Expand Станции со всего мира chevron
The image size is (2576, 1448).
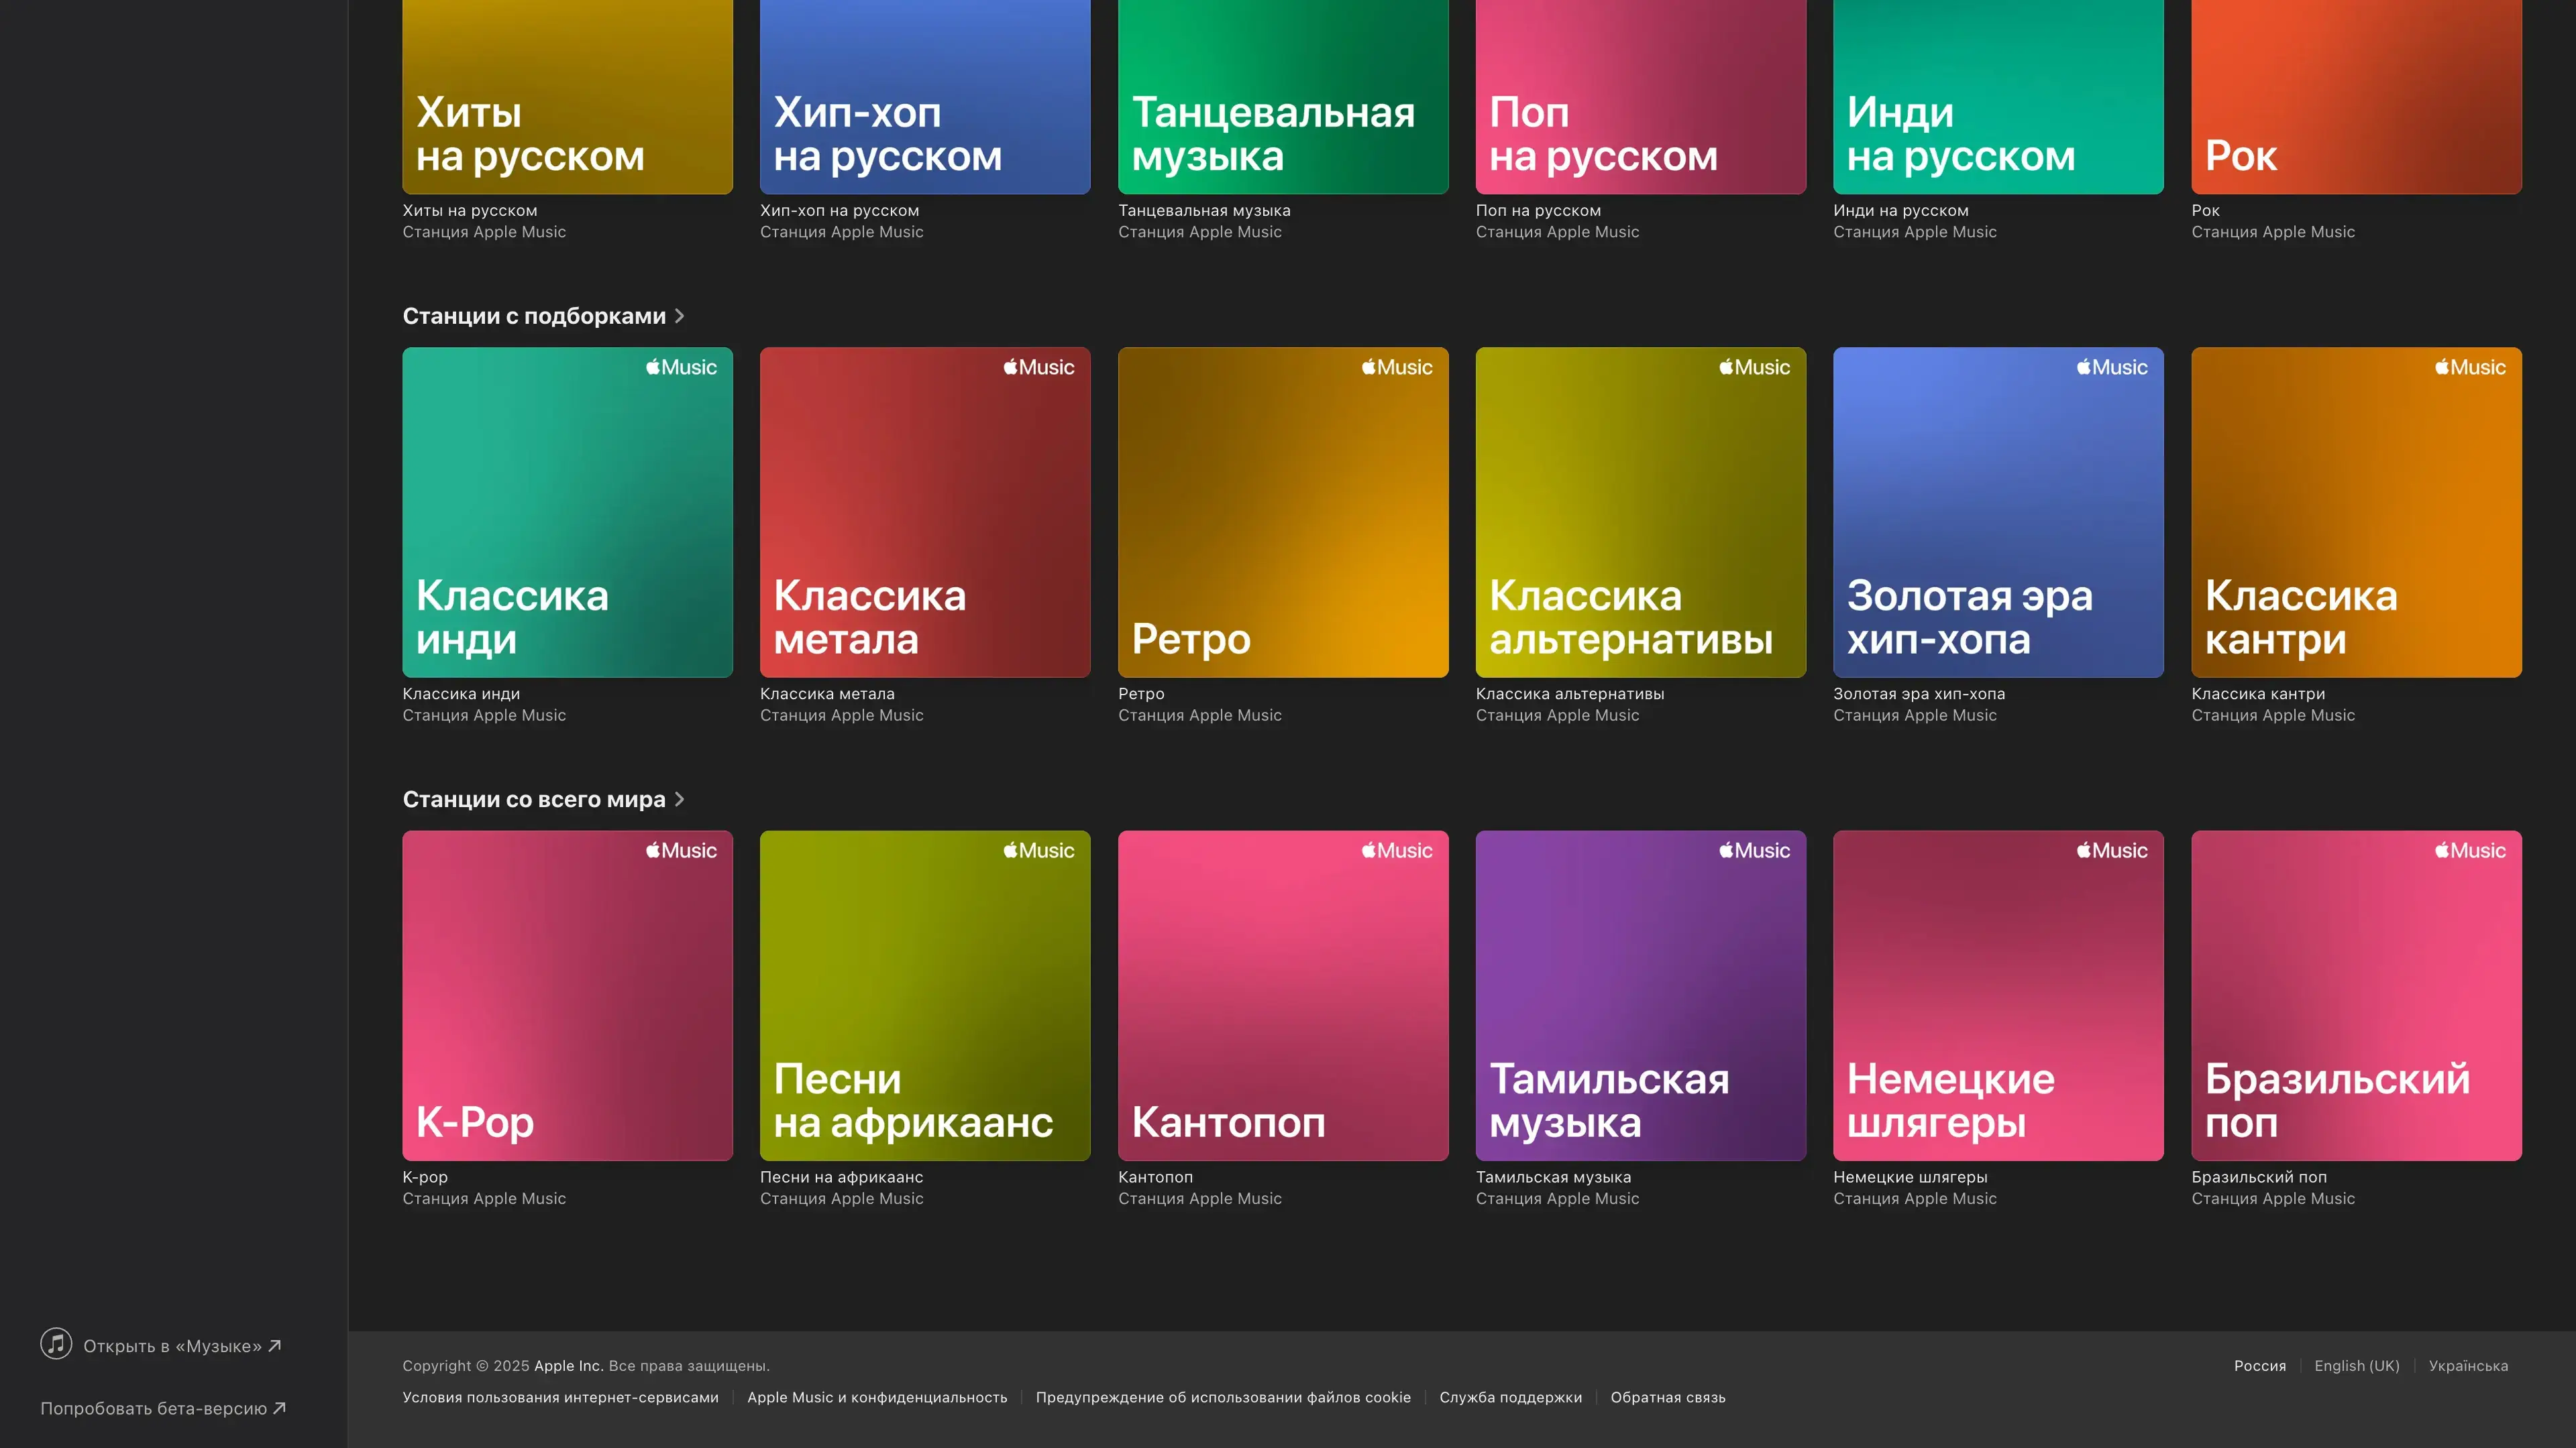point(680,800)
